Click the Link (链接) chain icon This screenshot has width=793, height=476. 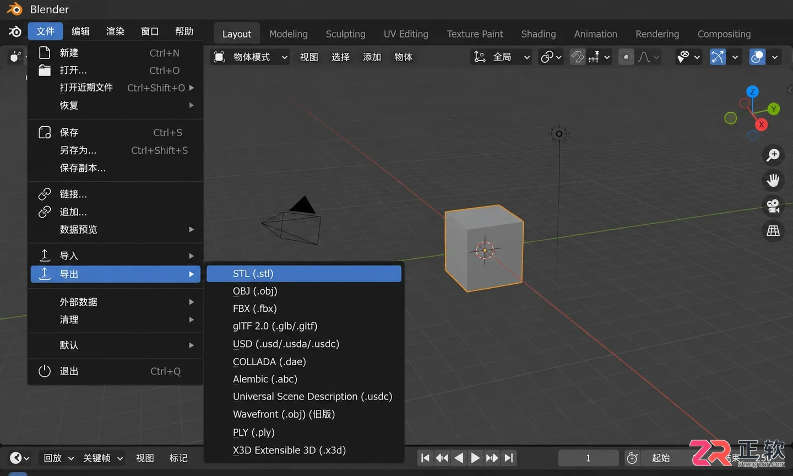pyautogui.click(x=45, y=194)
